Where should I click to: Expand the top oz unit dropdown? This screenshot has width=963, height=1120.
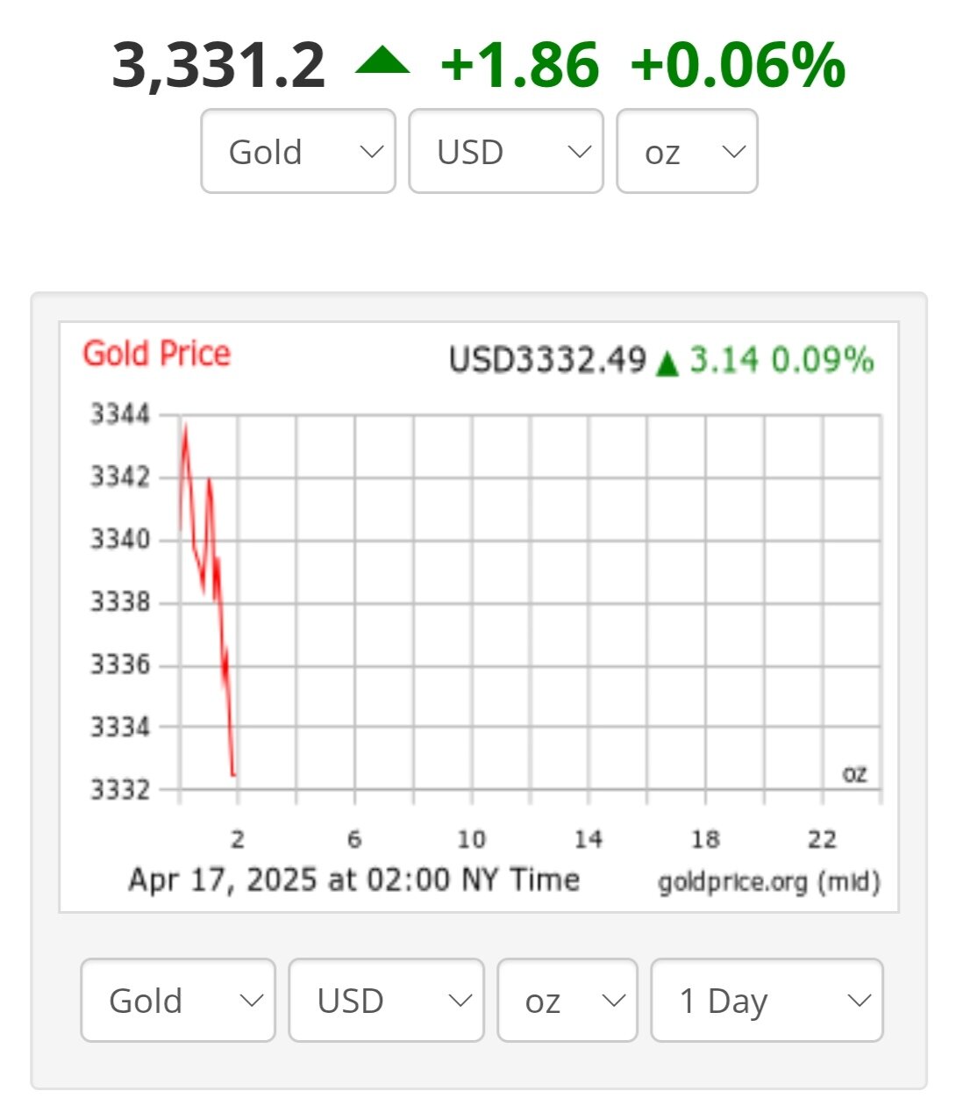(x=687, y=152)
